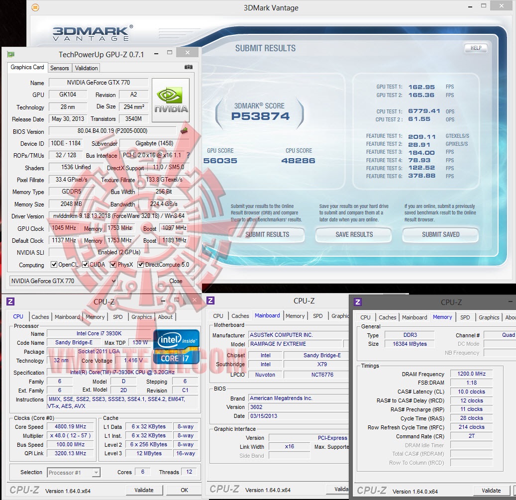Open the SPD tab in the Memory window
516x500 pixels.
click(x=465, y=317)
